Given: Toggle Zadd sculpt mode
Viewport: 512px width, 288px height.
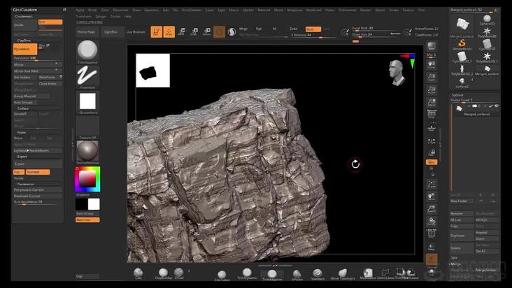Looking at the screenshot, I should pos(293,29).
